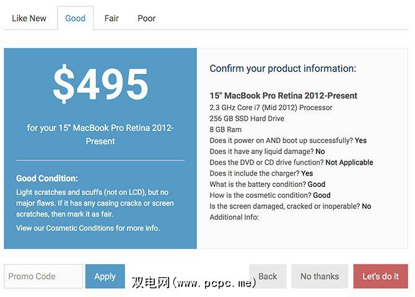The height and width of the screenshot is (297, 415).
Task: Click the 8 GB Ram line
Action: point(227,129)
